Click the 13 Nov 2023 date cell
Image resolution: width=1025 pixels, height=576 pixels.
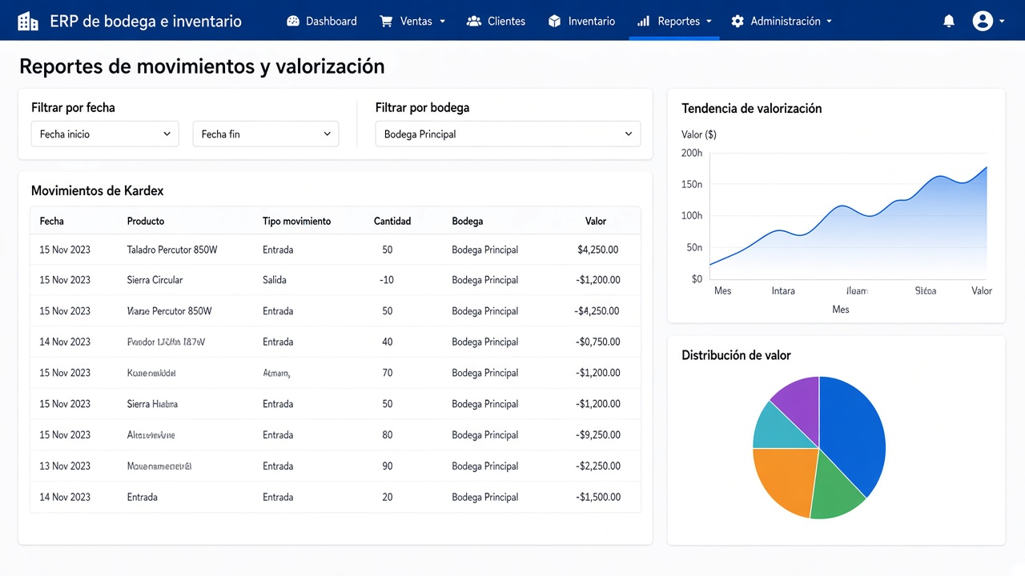pyautogui.click(x=65, y=466)
